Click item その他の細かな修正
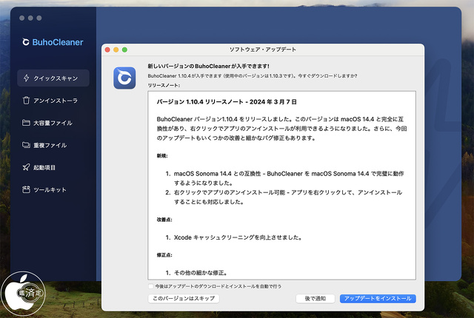 (201, 273)
